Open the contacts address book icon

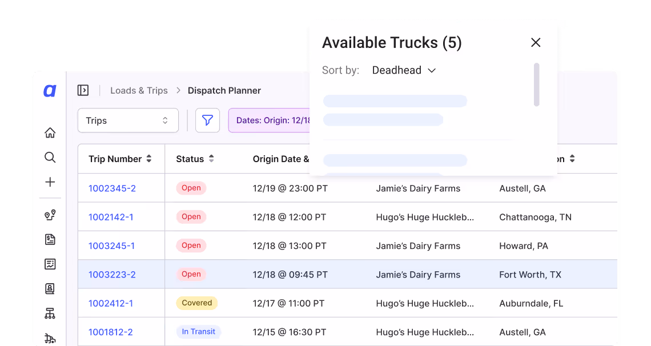50,288
